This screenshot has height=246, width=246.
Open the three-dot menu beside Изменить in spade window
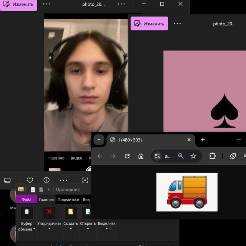point(177,23)
